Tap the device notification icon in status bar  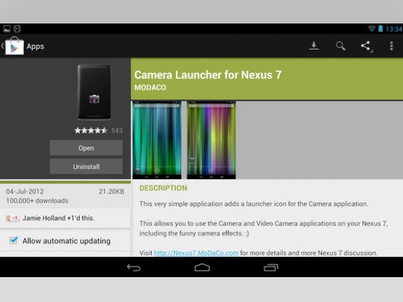[17, 29]
